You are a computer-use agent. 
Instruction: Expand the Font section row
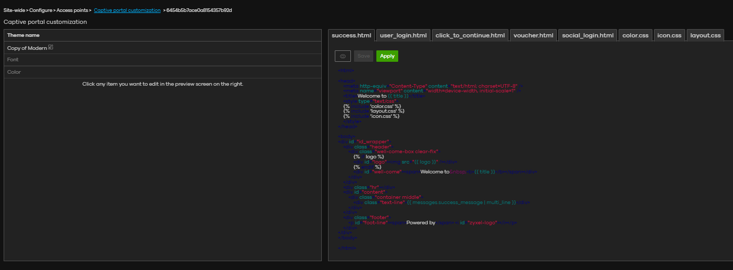point(13,60)
